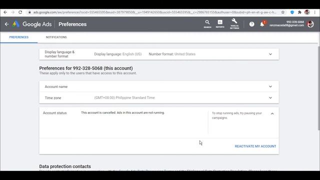Open Chrome three-dot menu

pyautogui.click(x=314, y=12)
